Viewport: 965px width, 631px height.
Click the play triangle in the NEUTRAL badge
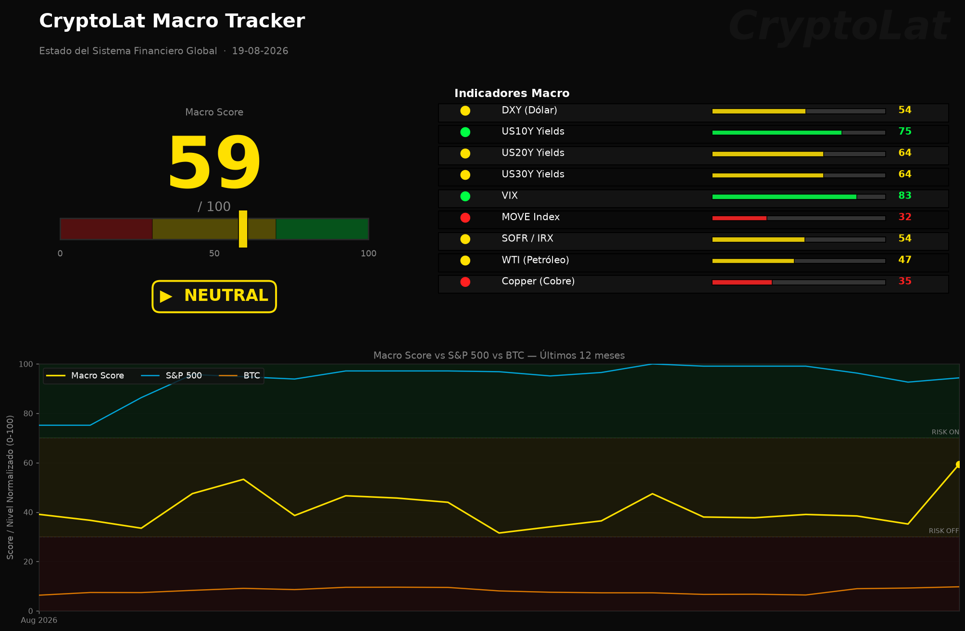tap(166, 297)
